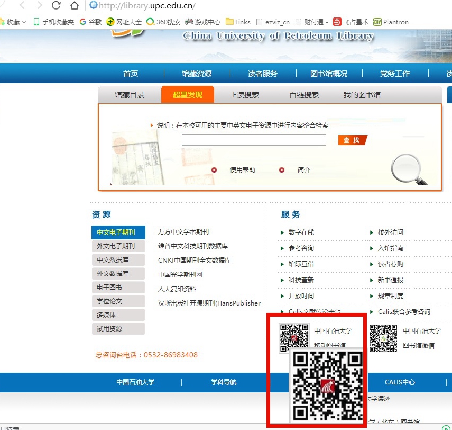Select the 多媒体 resource category
This screenshot has width=452, height=430.
118,315
